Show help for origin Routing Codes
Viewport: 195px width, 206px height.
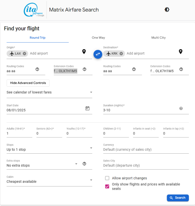click(37, 69)
